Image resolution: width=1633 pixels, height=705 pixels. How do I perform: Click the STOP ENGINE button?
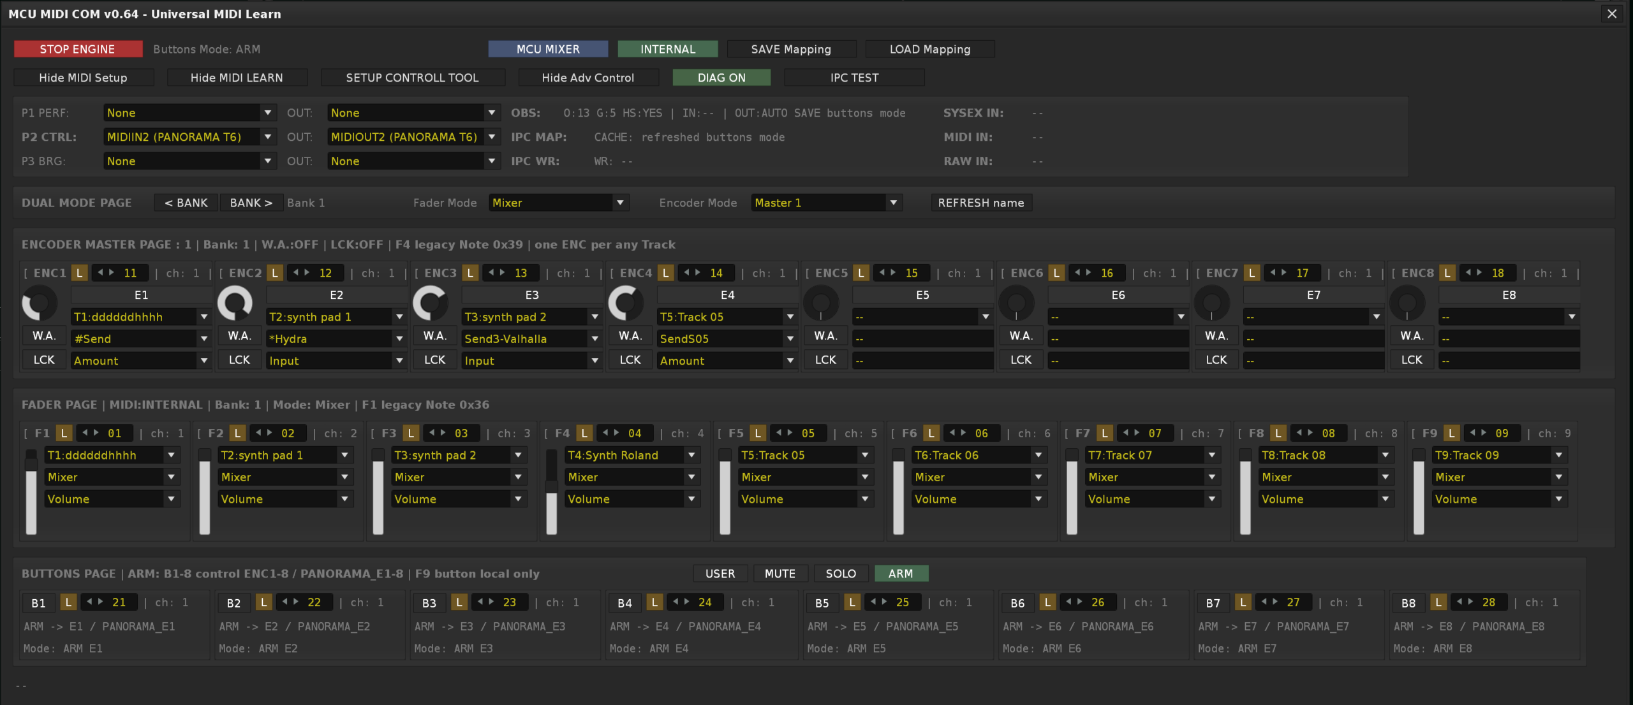(x=78, y=49)
